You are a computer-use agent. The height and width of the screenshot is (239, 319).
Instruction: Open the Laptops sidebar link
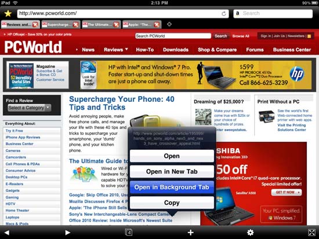click(12, 217)
